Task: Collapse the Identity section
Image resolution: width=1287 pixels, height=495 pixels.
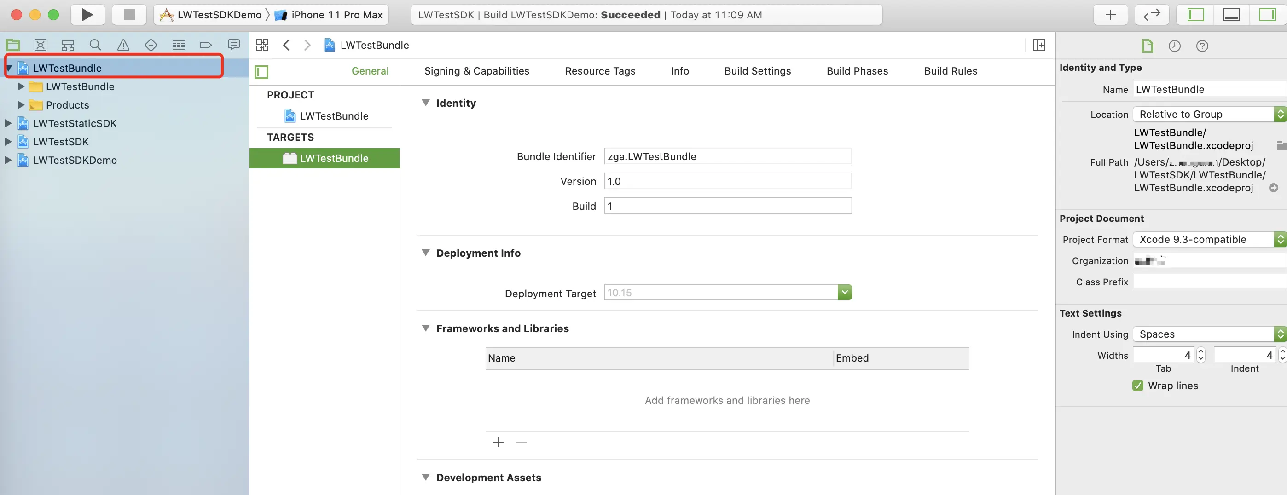Action: click(x=426, y=103)
